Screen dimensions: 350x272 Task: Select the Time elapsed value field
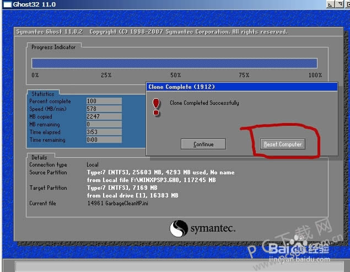point(104,132)
